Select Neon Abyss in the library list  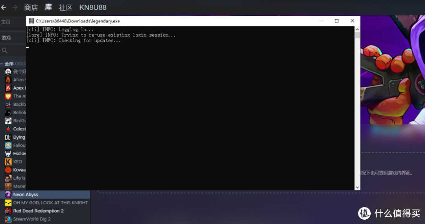coord(45,195)
